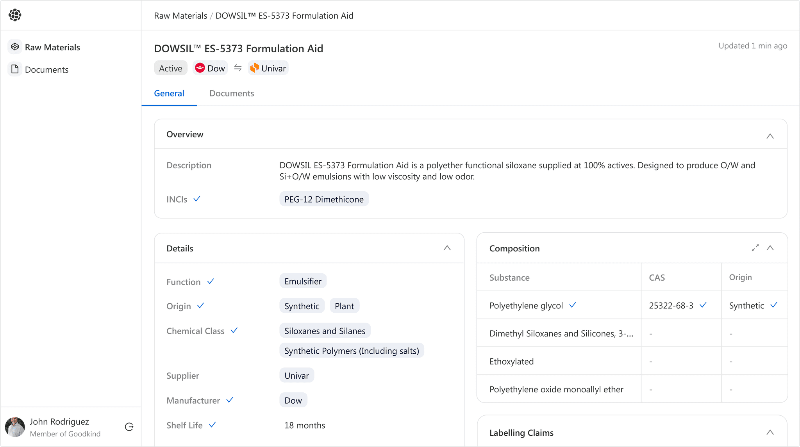The image size is (800, 447).
Task: Expand Composition panel with fullscreen arrows icon
Action: tap(755, 248)
